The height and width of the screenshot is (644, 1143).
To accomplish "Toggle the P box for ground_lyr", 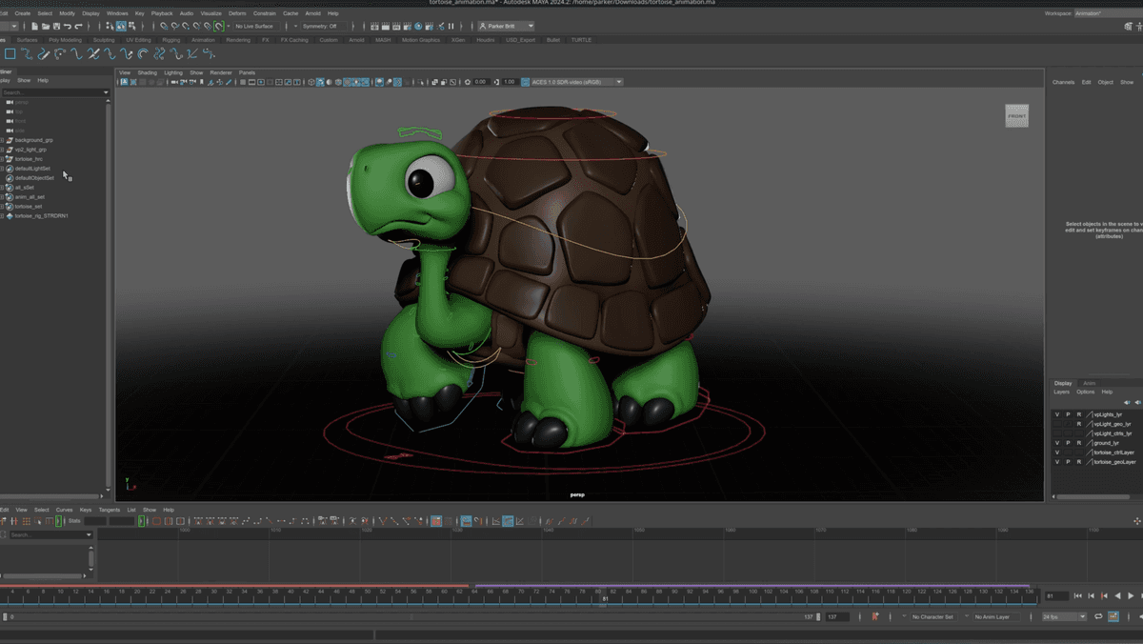I will click(1068, 443).
